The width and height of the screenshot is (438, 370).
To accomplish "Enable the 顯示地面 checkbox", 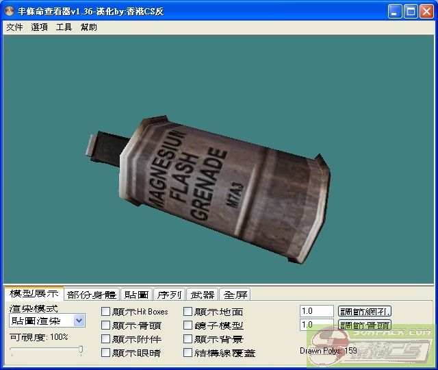I will [x=188, y=311].
